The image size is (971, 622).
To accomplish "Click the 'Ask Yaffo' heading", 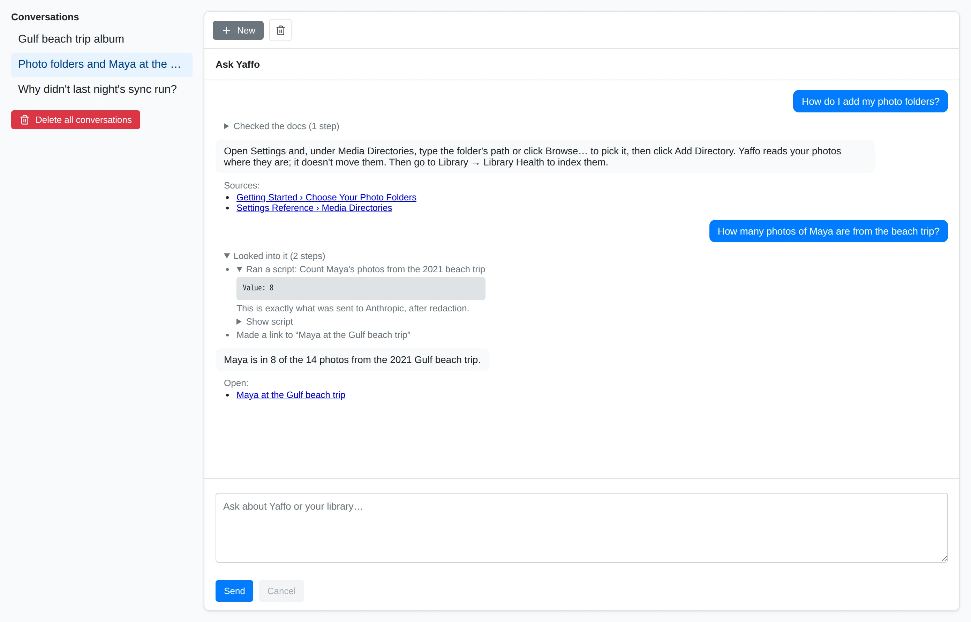I will point(237,64).
